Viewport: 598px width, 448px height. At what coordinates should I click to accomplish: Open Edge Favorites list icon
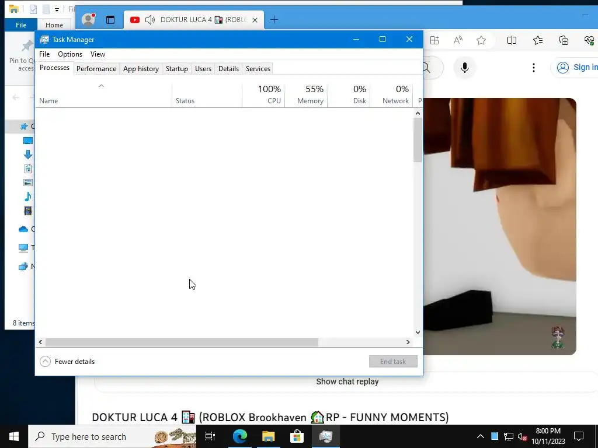coord(538,40)
